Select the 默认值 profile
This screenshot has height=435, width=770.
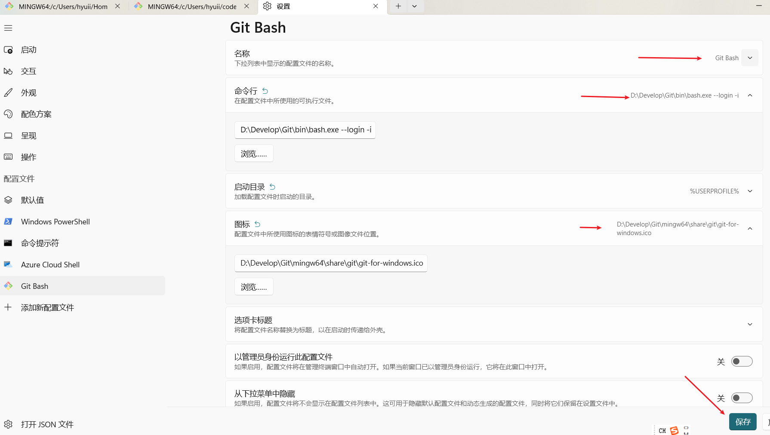(x=83, y=200)
